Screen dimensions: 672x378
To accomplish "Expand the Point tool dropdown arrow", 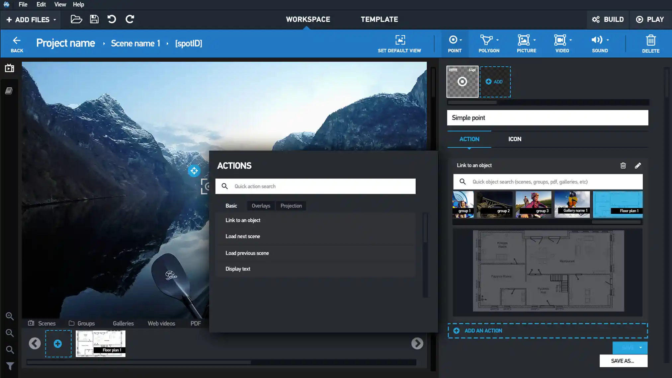I will pyautogui.click(x=461, y=40).
